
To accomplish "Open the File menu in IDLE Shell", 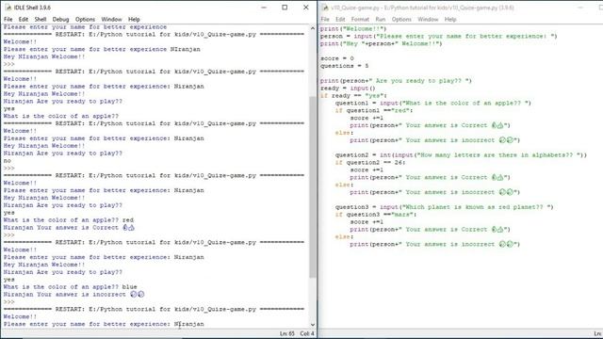I will click(8, 19).
